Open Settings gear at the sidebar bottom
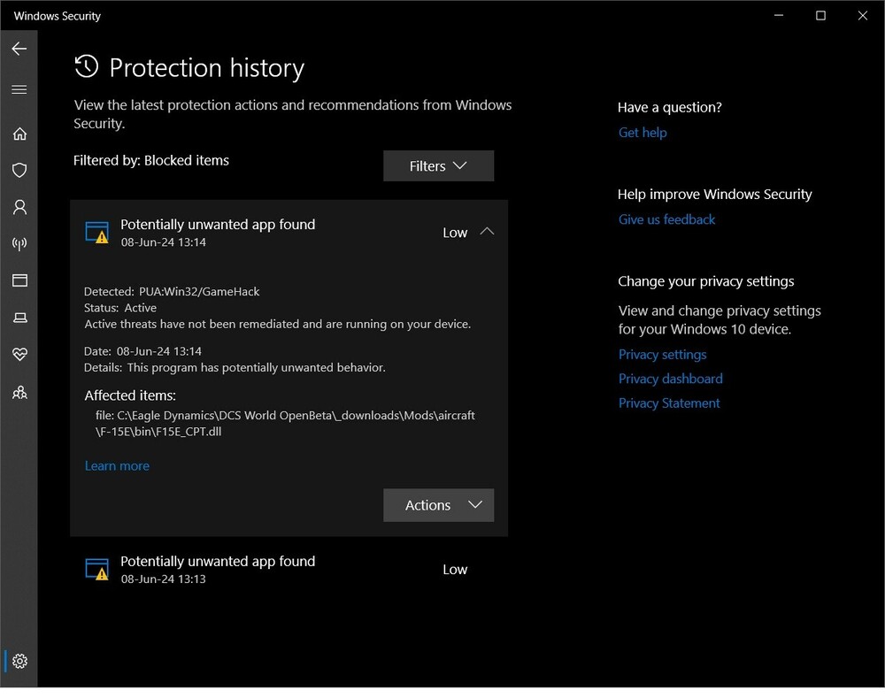Screen dimensions: 885x698 point(19,661)
